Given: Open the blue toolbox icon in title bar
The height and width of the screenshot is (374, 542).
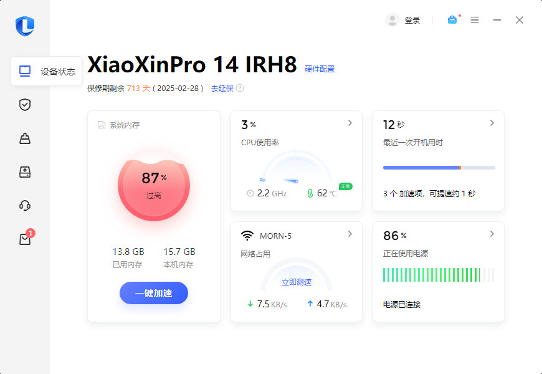Looking at the screenshot, I should [452, 19].
